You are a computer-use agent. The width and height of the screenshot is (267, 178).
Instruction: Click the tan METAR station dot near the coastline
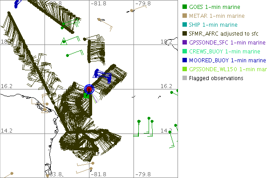pyautogui.click(x=46, y=105)
